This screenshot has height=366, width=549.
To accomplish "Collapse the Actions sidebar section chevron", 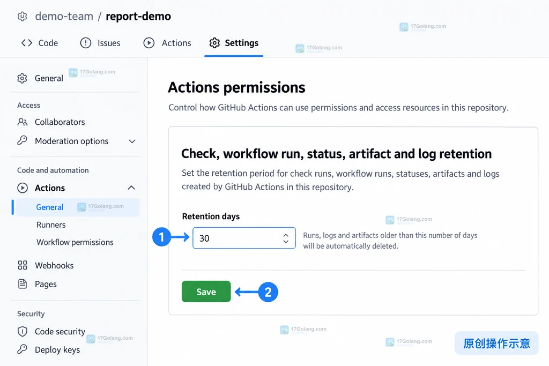I will point(131,188).
